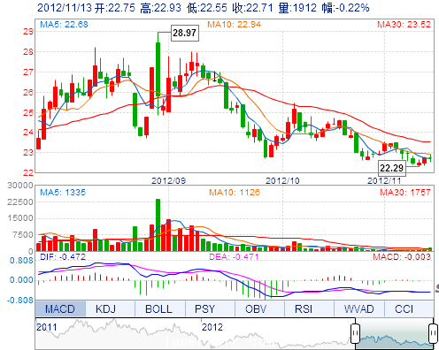Click the 2011 area in timeline overview
The width and height of the screenshot is (439, 350).
pos(46,327)
